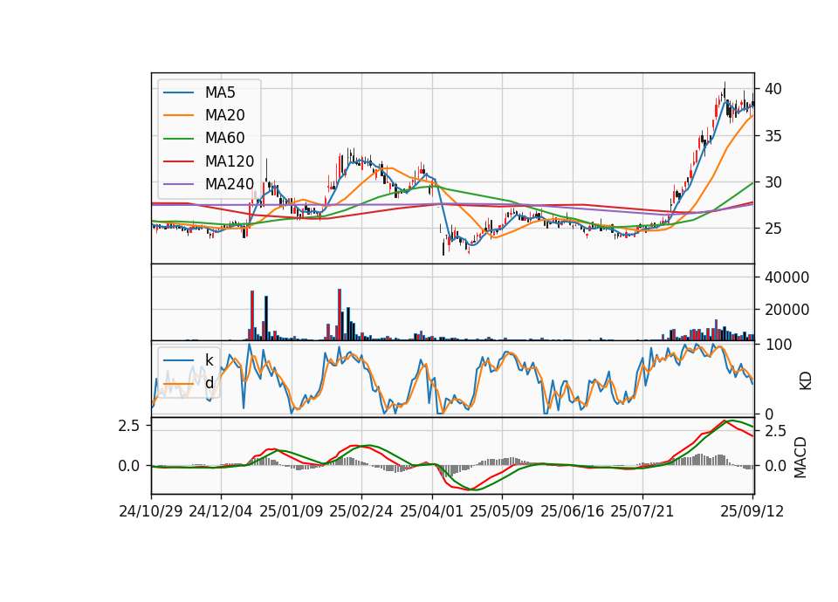Click the KD vertical axis title
This screenshot has height=602, width=838.
[806, 381]
